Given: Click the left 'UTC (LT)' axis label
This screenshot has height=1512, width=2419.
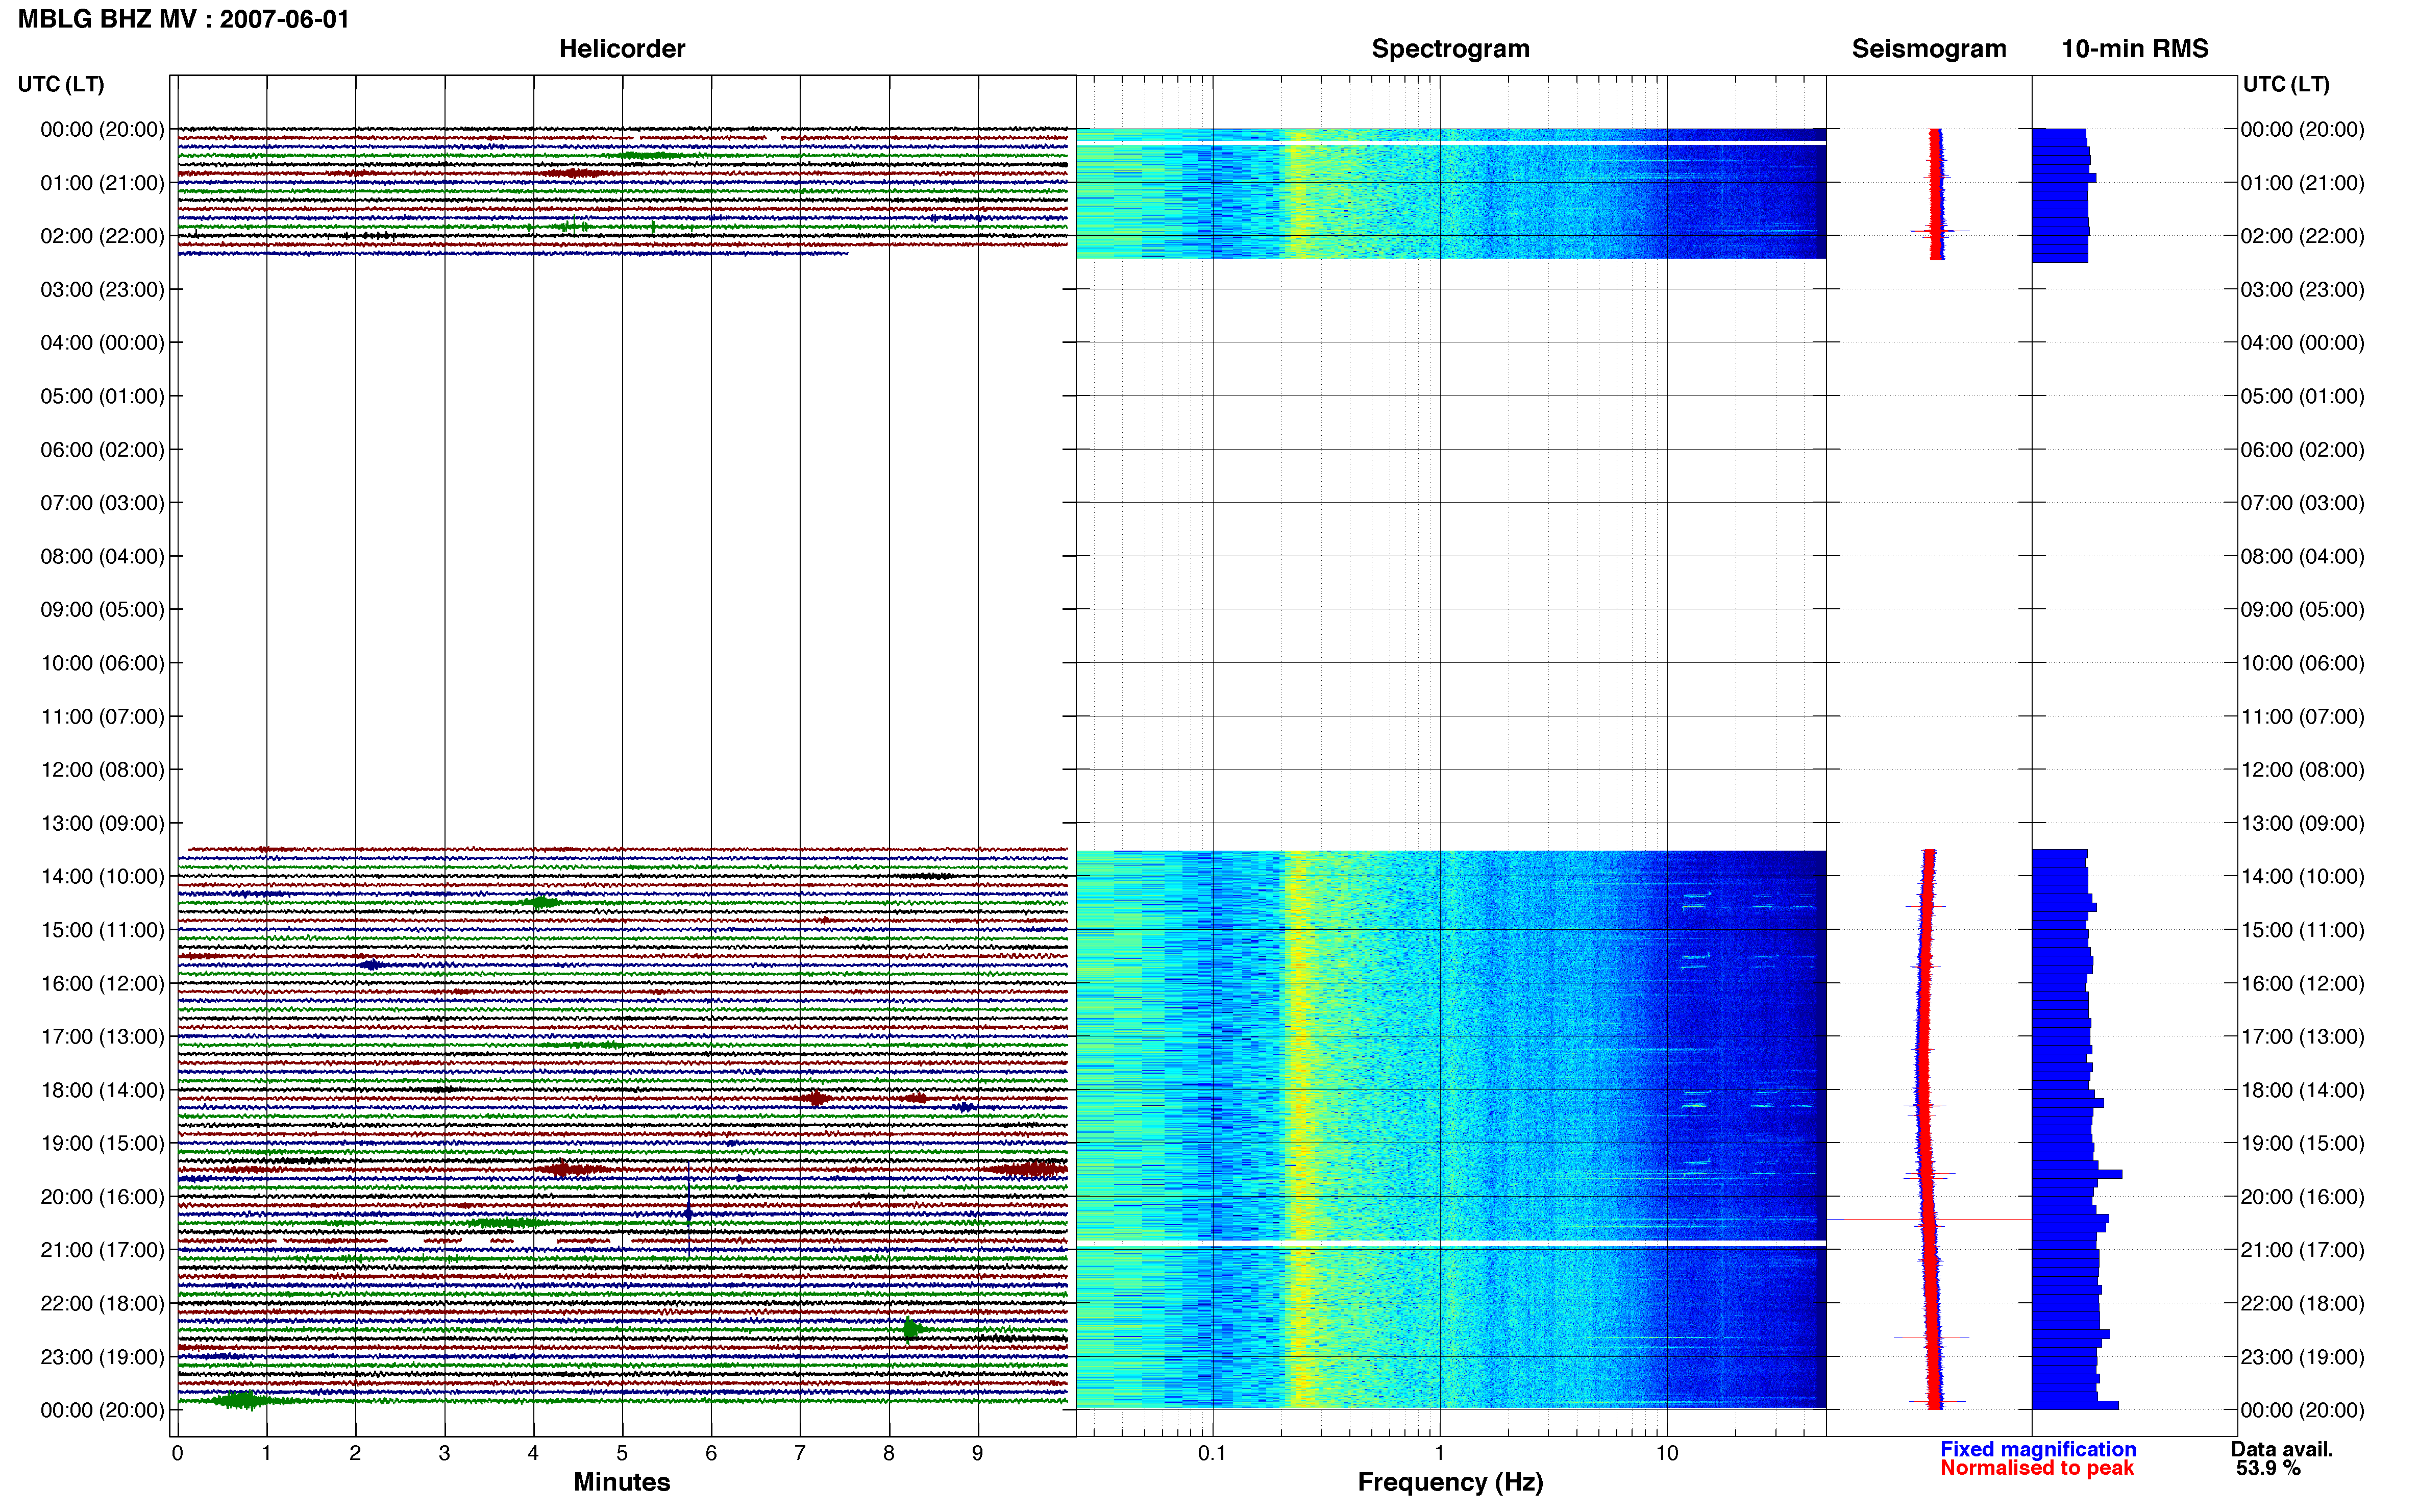Looking at the screenshot, I should click(x=61, y=84).
